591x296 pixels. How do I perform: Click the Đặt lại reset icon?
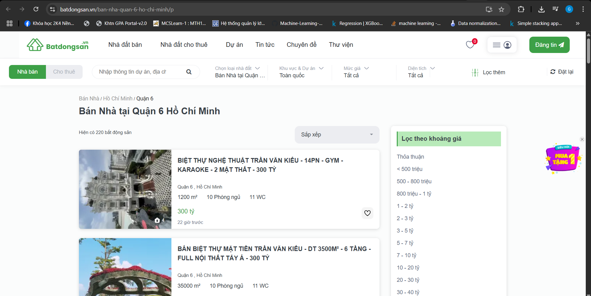[x=553, y=72]
